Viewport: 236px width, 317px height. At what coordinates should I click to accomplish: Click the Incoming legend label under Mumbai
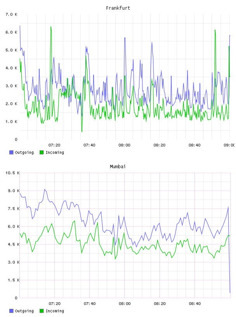click(55, 311)
